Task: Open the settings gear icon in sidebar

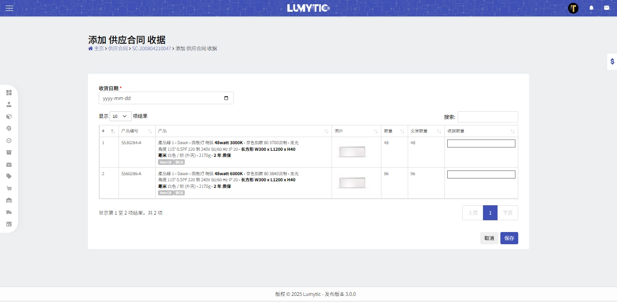Action: (9, 128)
